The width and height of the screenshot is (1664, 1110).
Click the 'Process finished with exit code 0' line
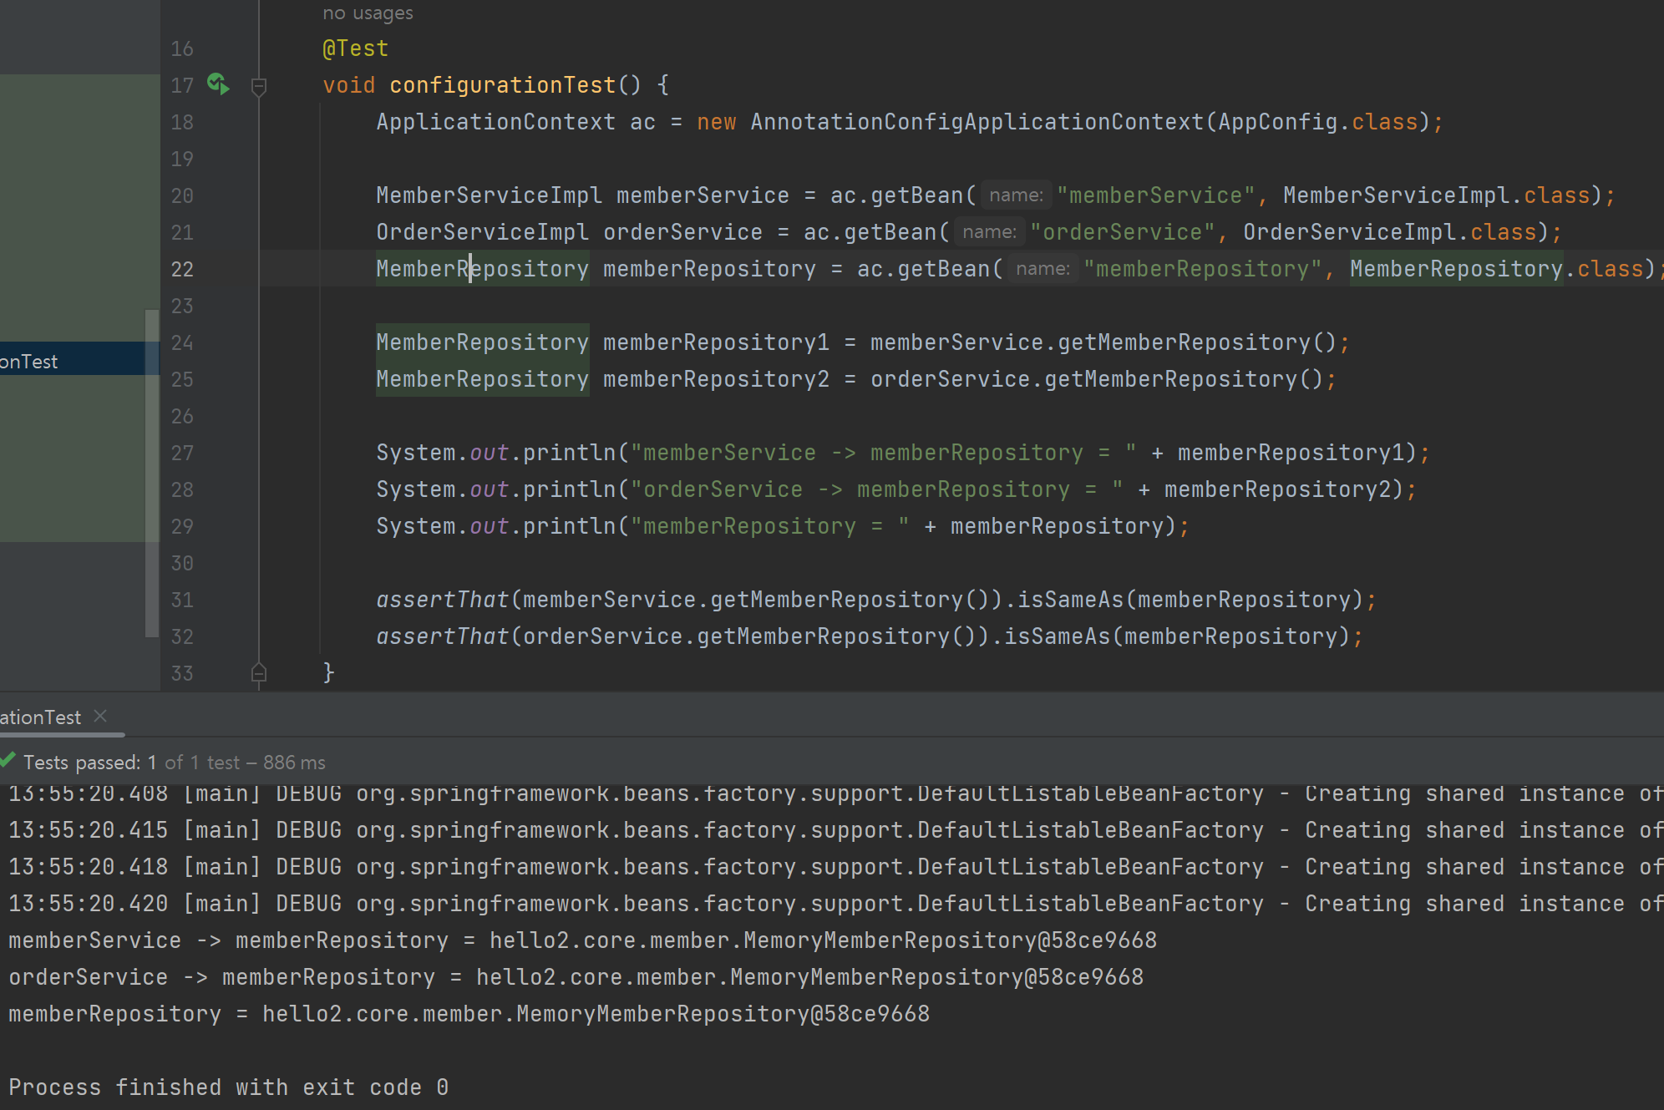pyautogui.click(x=228, y=1087)
